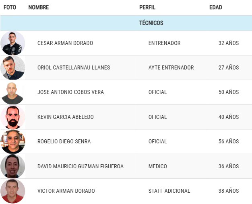
Task: Open Victor Arman Dorado's photo thumbnail
Action: coord(12,191)
